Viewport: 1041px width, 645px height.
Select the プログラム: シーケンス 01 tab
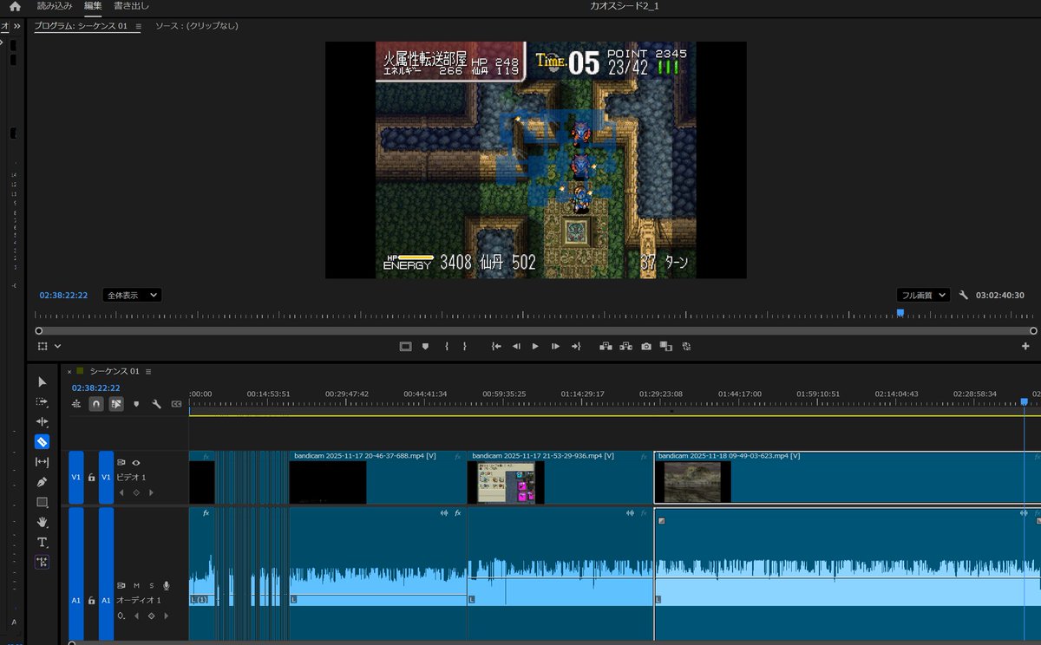point(81,26)
